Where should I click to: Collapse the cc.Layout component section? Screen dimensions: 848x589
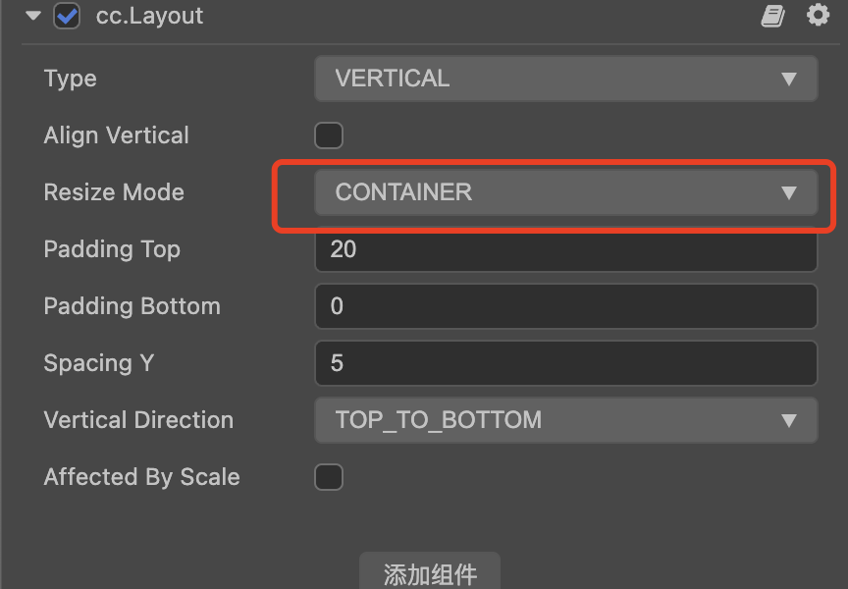[x=34, y=16]
